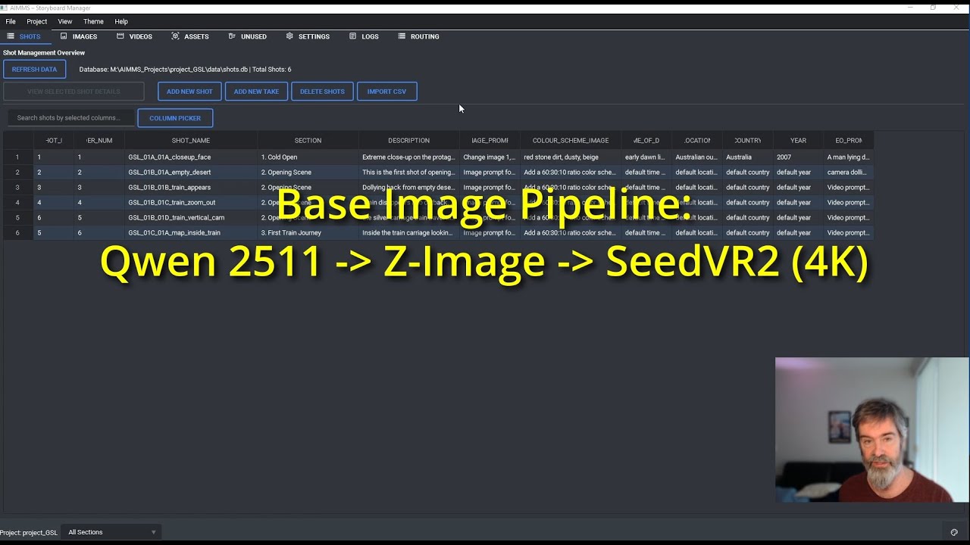Switch to the Assets tab

190,36
